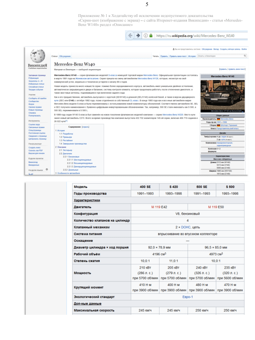Image resolution: width=255 pixels, height=340 pixels.
Task: Click 'Сообщить об ошибке' sidebar link
Action: click(x=37, y=98)
